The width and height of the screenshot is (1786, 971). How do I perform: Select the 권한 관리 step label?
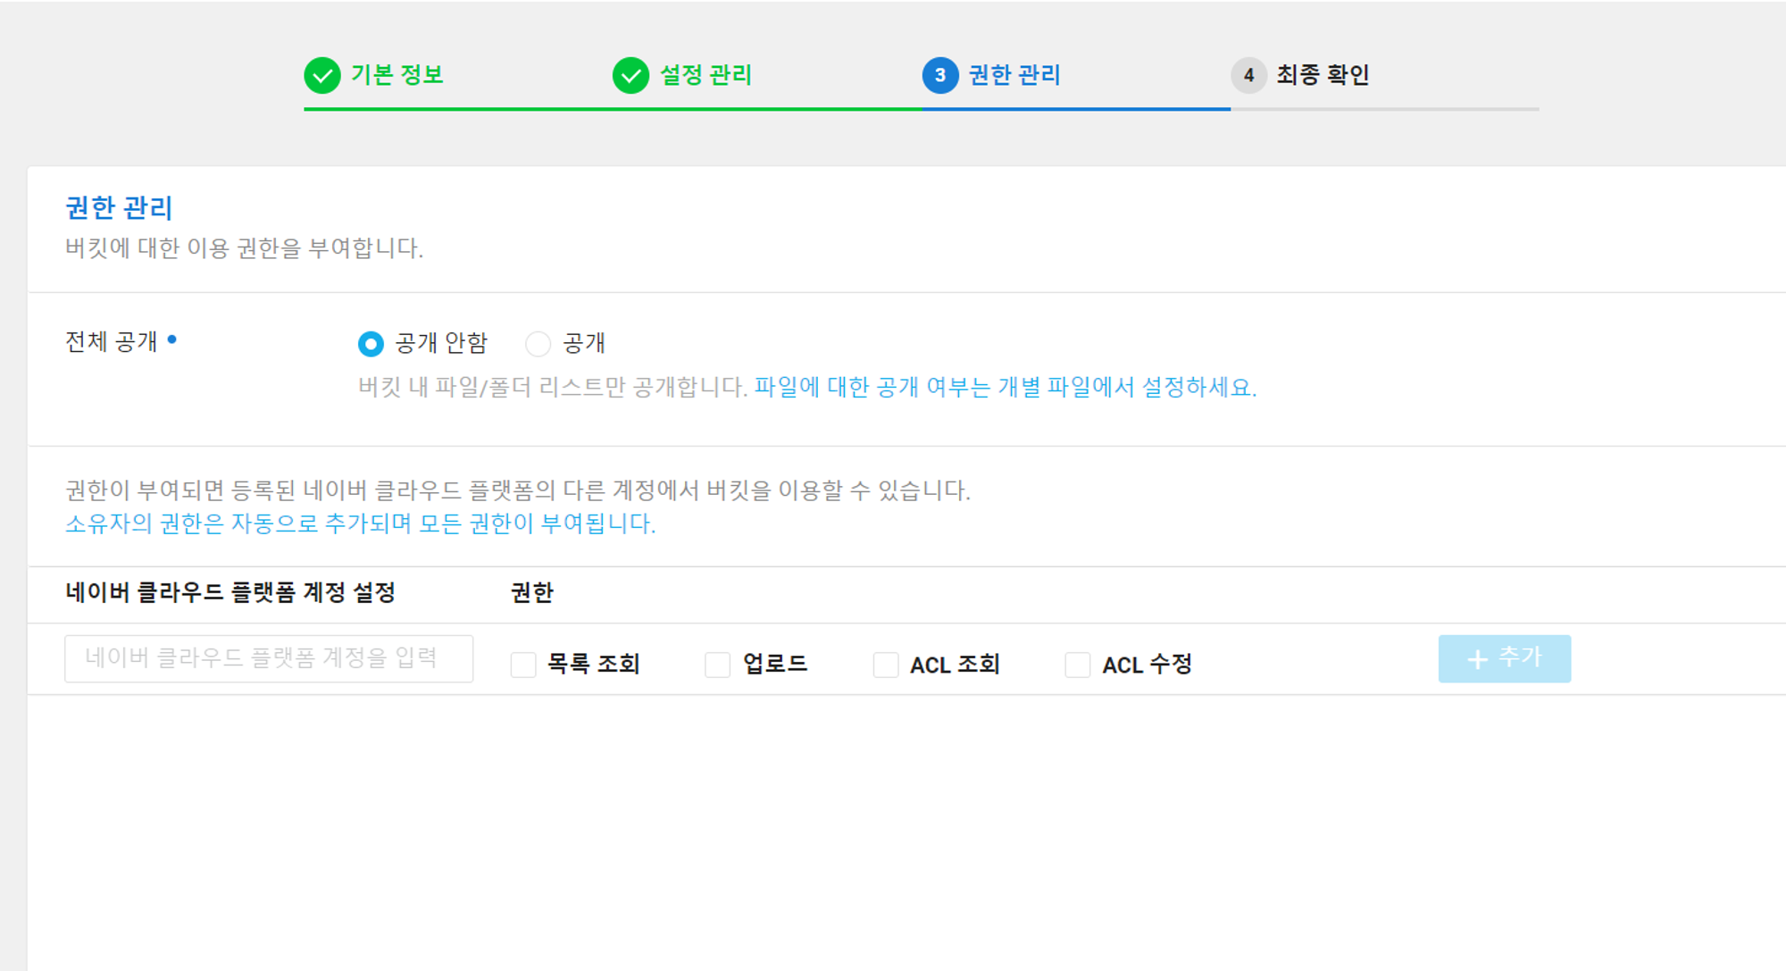(x=1014, y=75)
